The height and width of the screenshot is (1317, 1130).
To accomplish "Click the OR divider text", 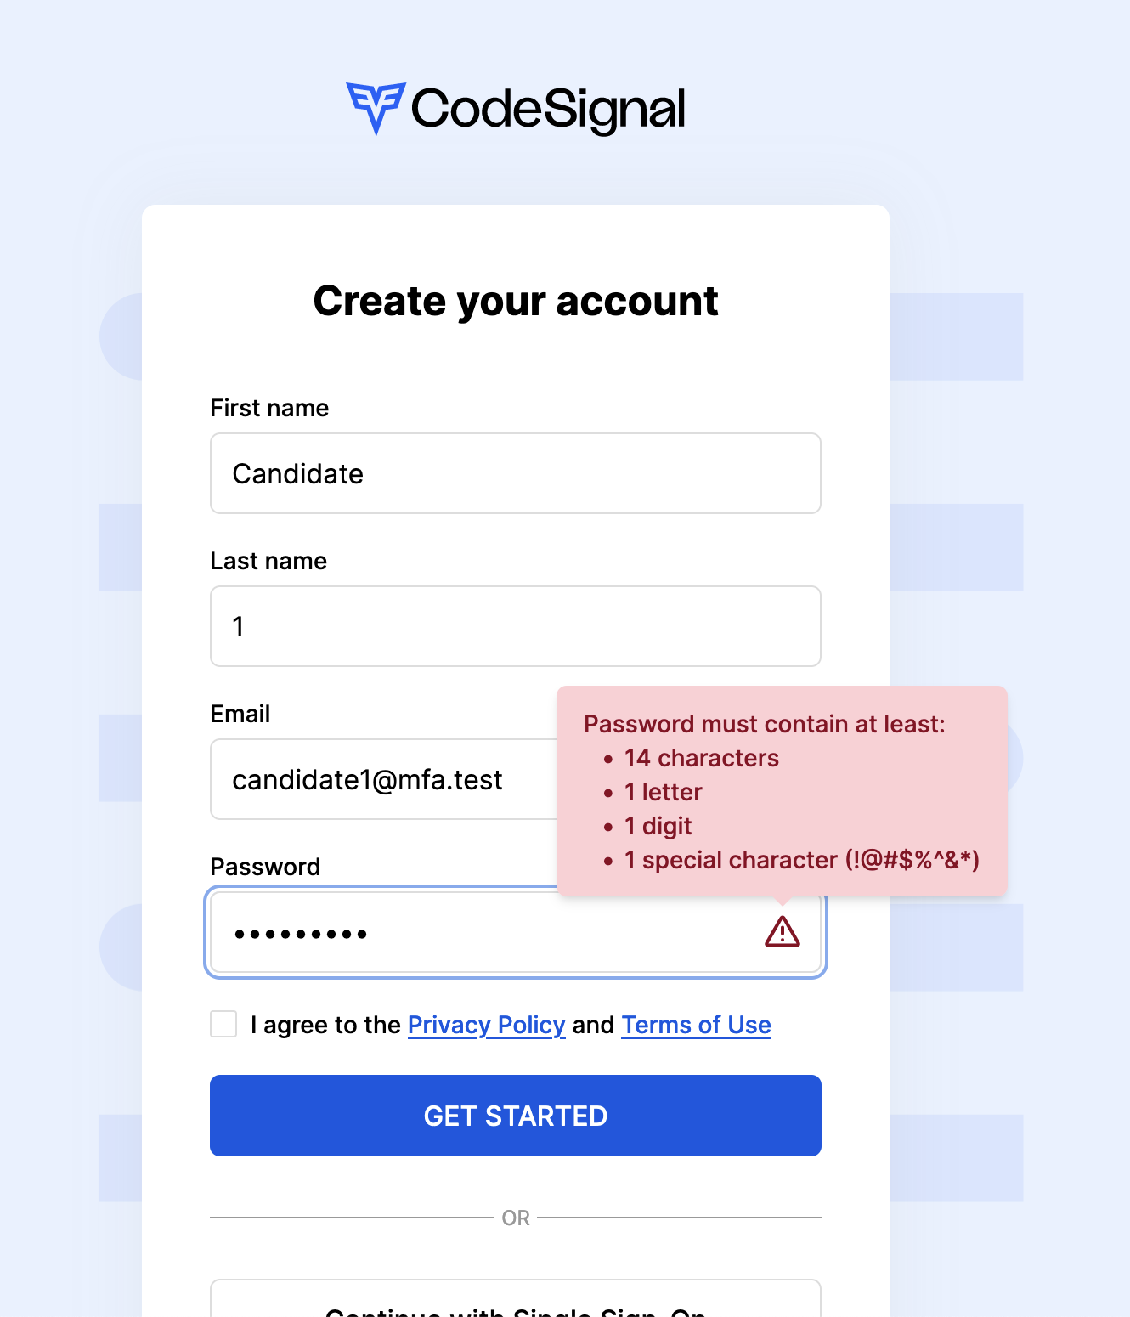I will click(x=515, y=1217).
